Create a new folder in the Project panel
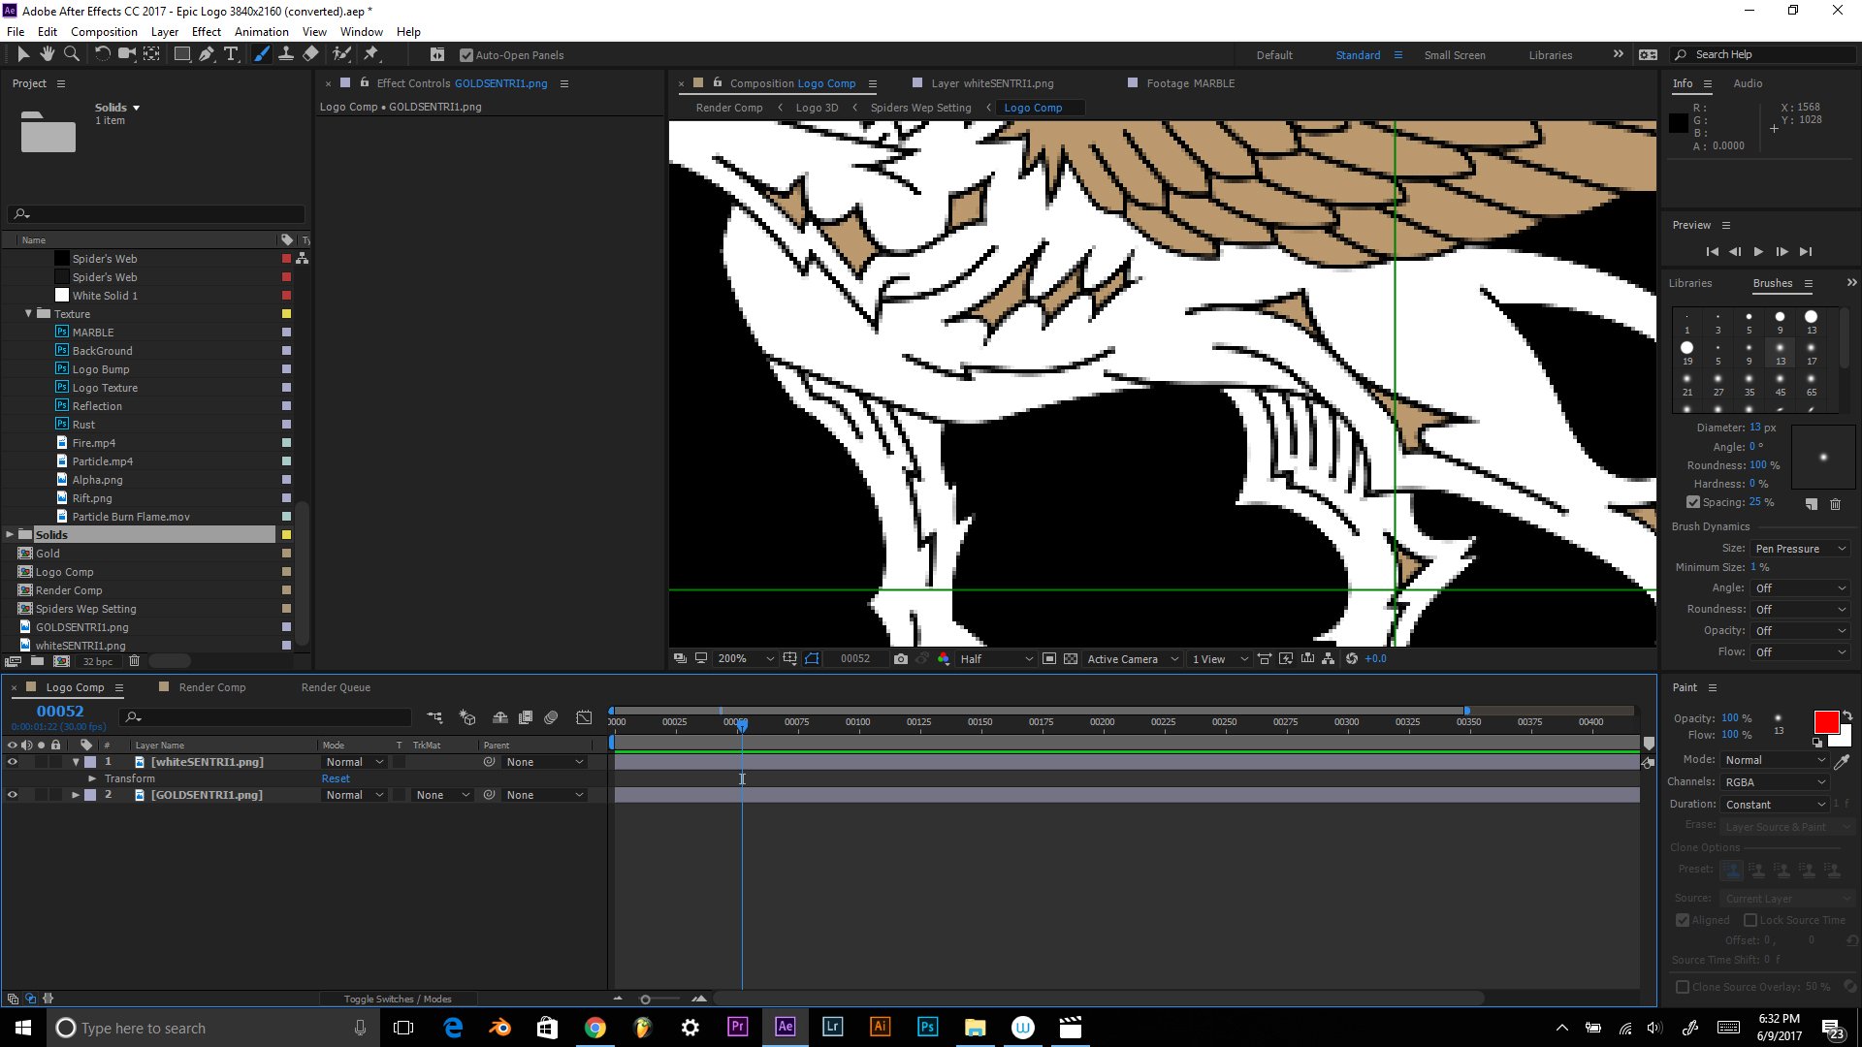The image size is (1862, 1047). coord(37,661)
